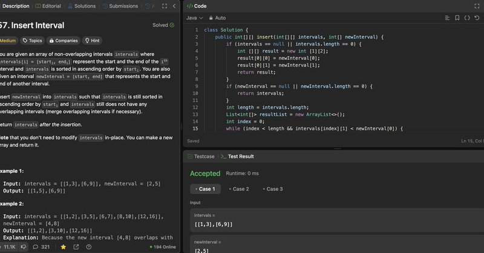Open the Solutions tab
The height and width of the screenshot is (253, 484).
(x=82, y=6)
